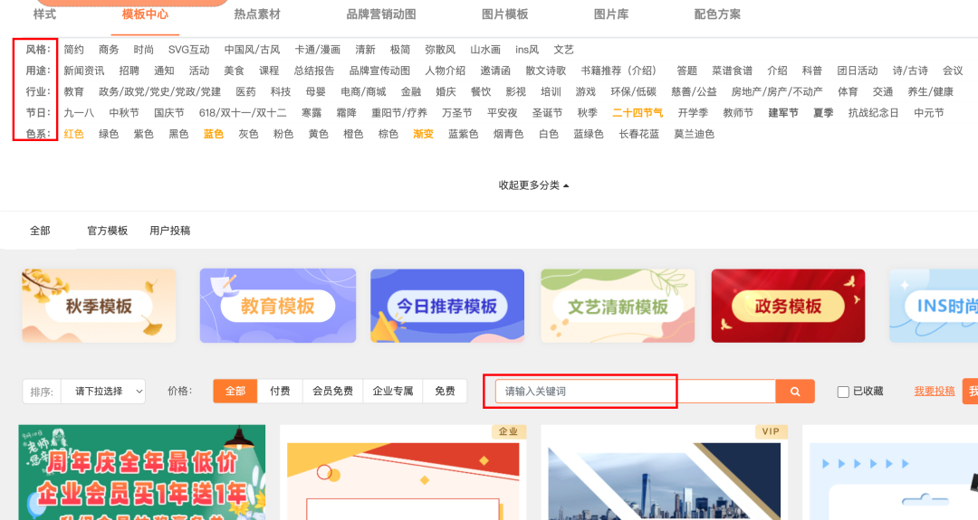Open the 配色方案 tab
Viewport: 978px width, 520px height.
coord(717,14)
